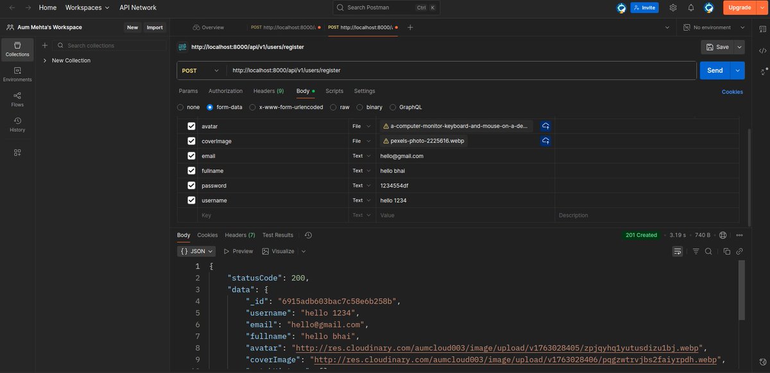This screenshot has width=770, height=373.
Task: Click the Send button
Action: 714,70
